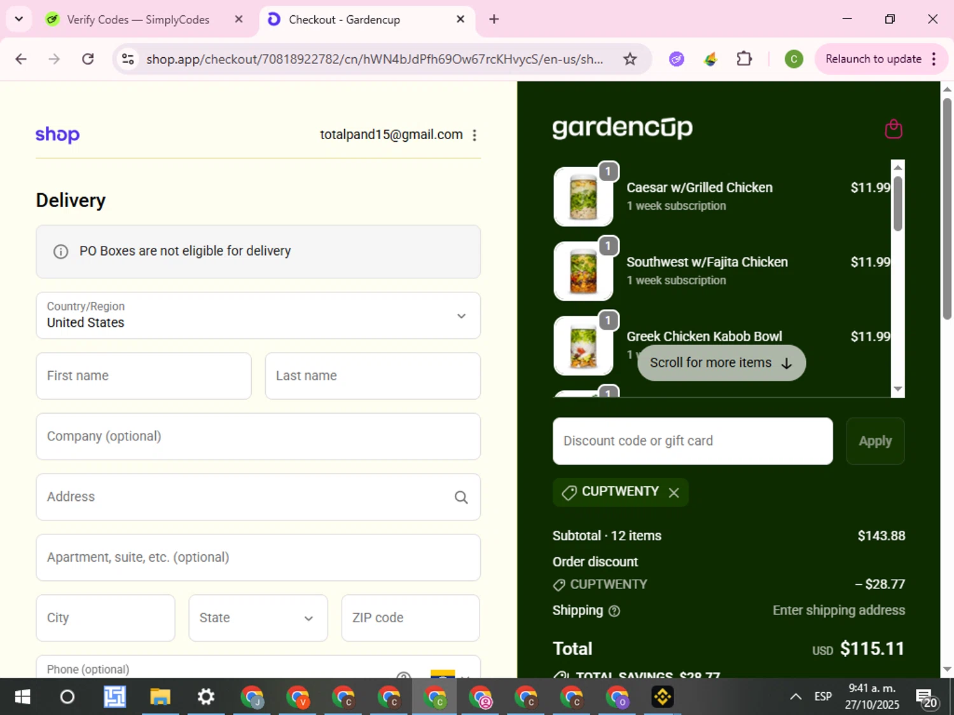Click the Greek Chicken Kabob Bowl thumbnail
Screen dimensions: 954x715
583,345
